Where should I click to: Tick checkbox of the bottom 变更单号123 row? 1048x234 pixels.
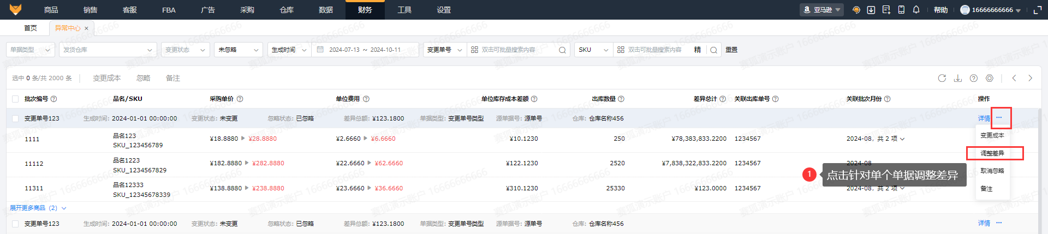pyautogui.click(x=15, y=224)
